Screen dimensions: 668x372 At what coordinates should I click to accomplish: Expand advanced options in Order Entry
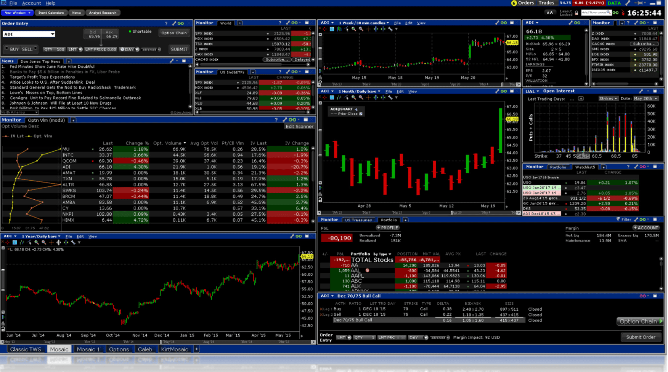[151, 49]
